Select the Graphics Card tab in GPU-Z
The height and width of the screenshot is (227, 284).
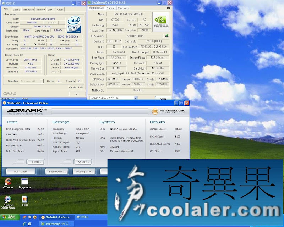tap(97, 8)
